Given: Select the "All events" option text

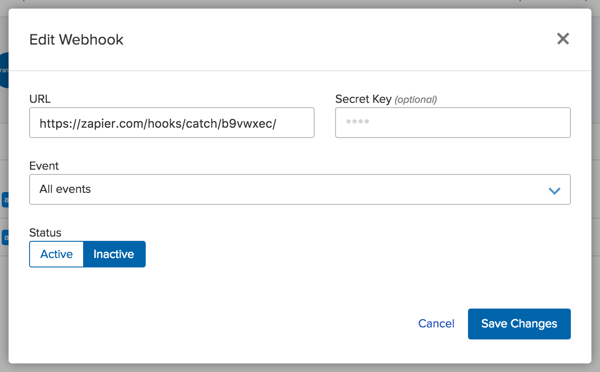Looking at the screenshot, I should 65,189.
